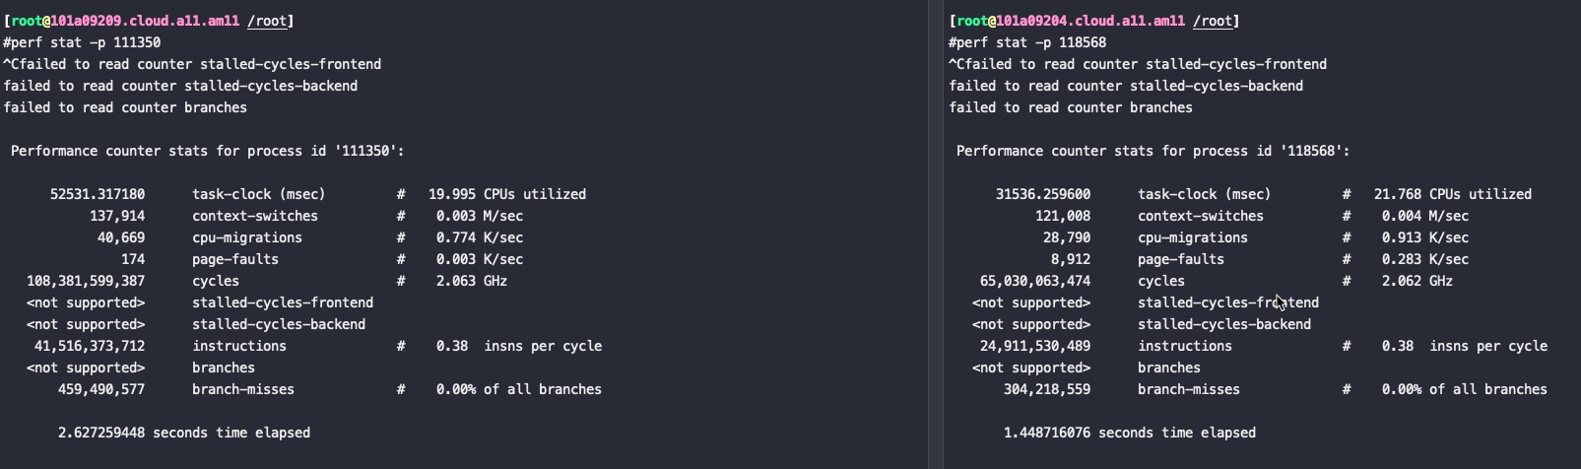Click the 459,490,577 branch-misses value
Image resolution: width=1581 pixels, height=469 pixels.
point(101,389)
